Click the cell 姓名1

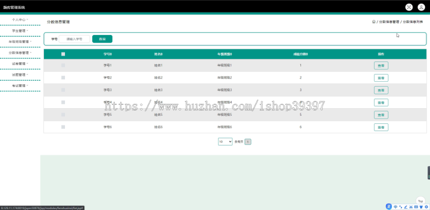tap(158, 66)
